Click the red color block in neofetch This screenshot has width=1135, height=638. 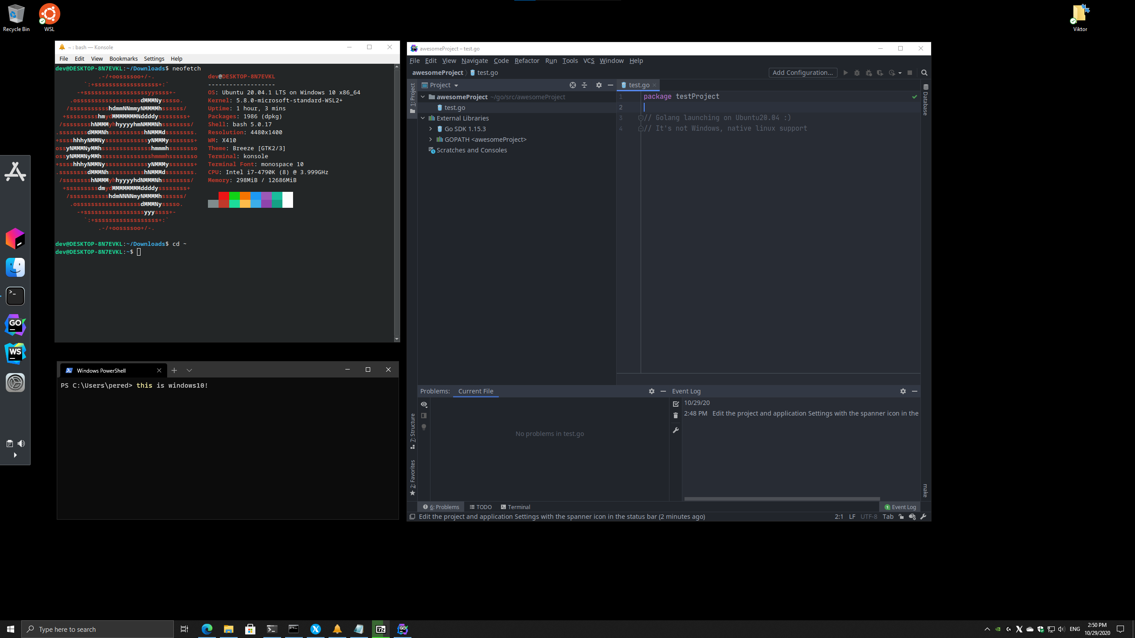point(224,196)
